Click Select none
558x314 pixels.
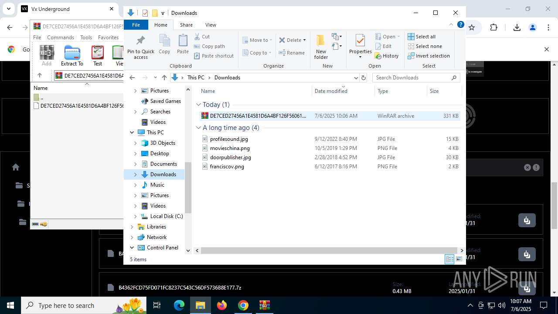tap(425, 46)
